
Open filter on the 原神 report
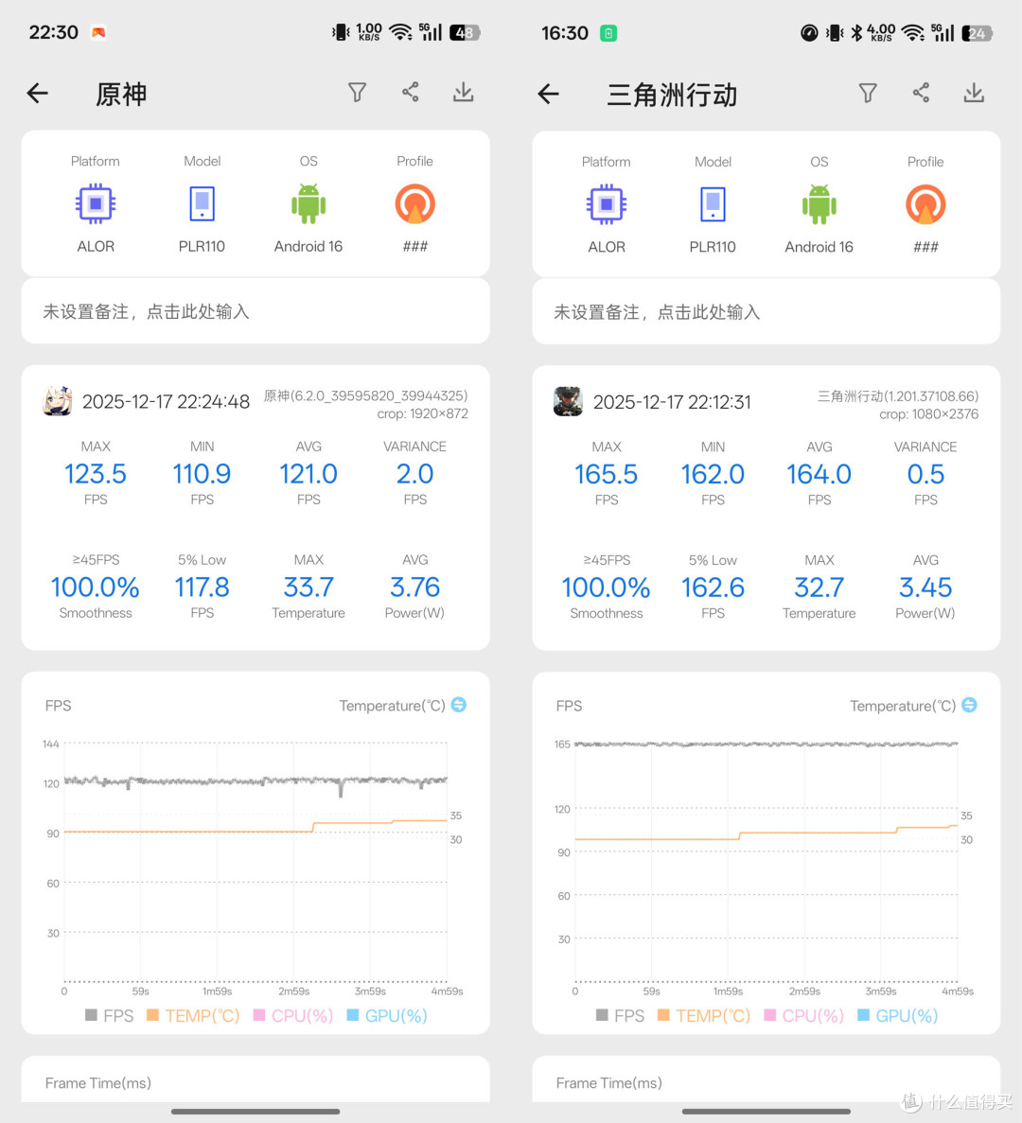pos(357,93)
